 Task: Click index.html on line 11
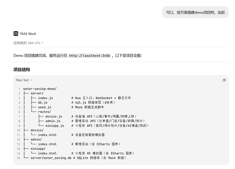click(47, 135)
